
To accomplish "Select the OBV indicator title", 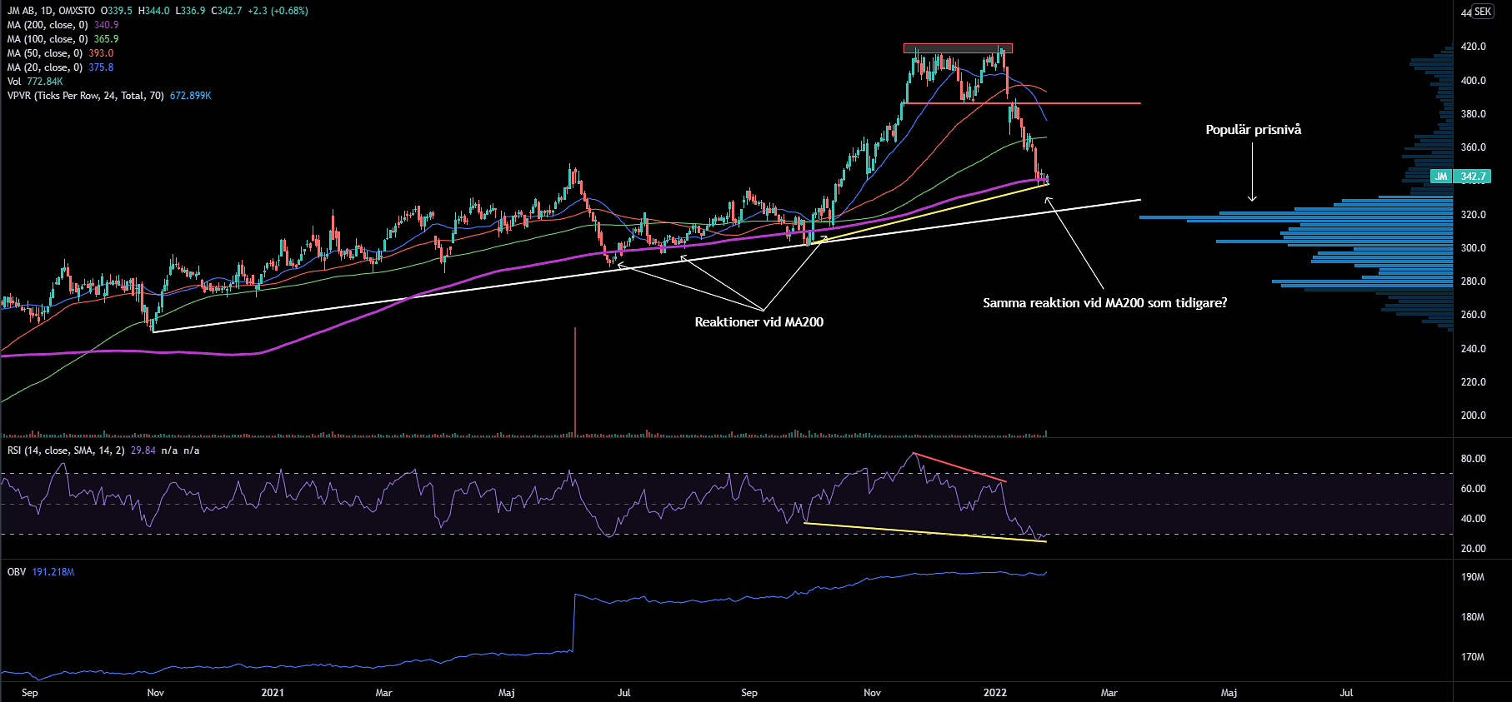I will click(x=17, y=572).
